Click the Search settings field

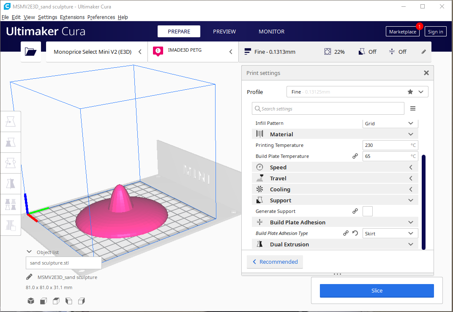[328, 108]
